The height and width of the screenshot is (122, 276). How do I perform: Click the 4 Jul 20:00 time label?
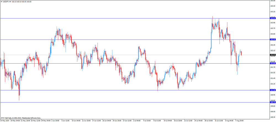(x=147, y=121)
